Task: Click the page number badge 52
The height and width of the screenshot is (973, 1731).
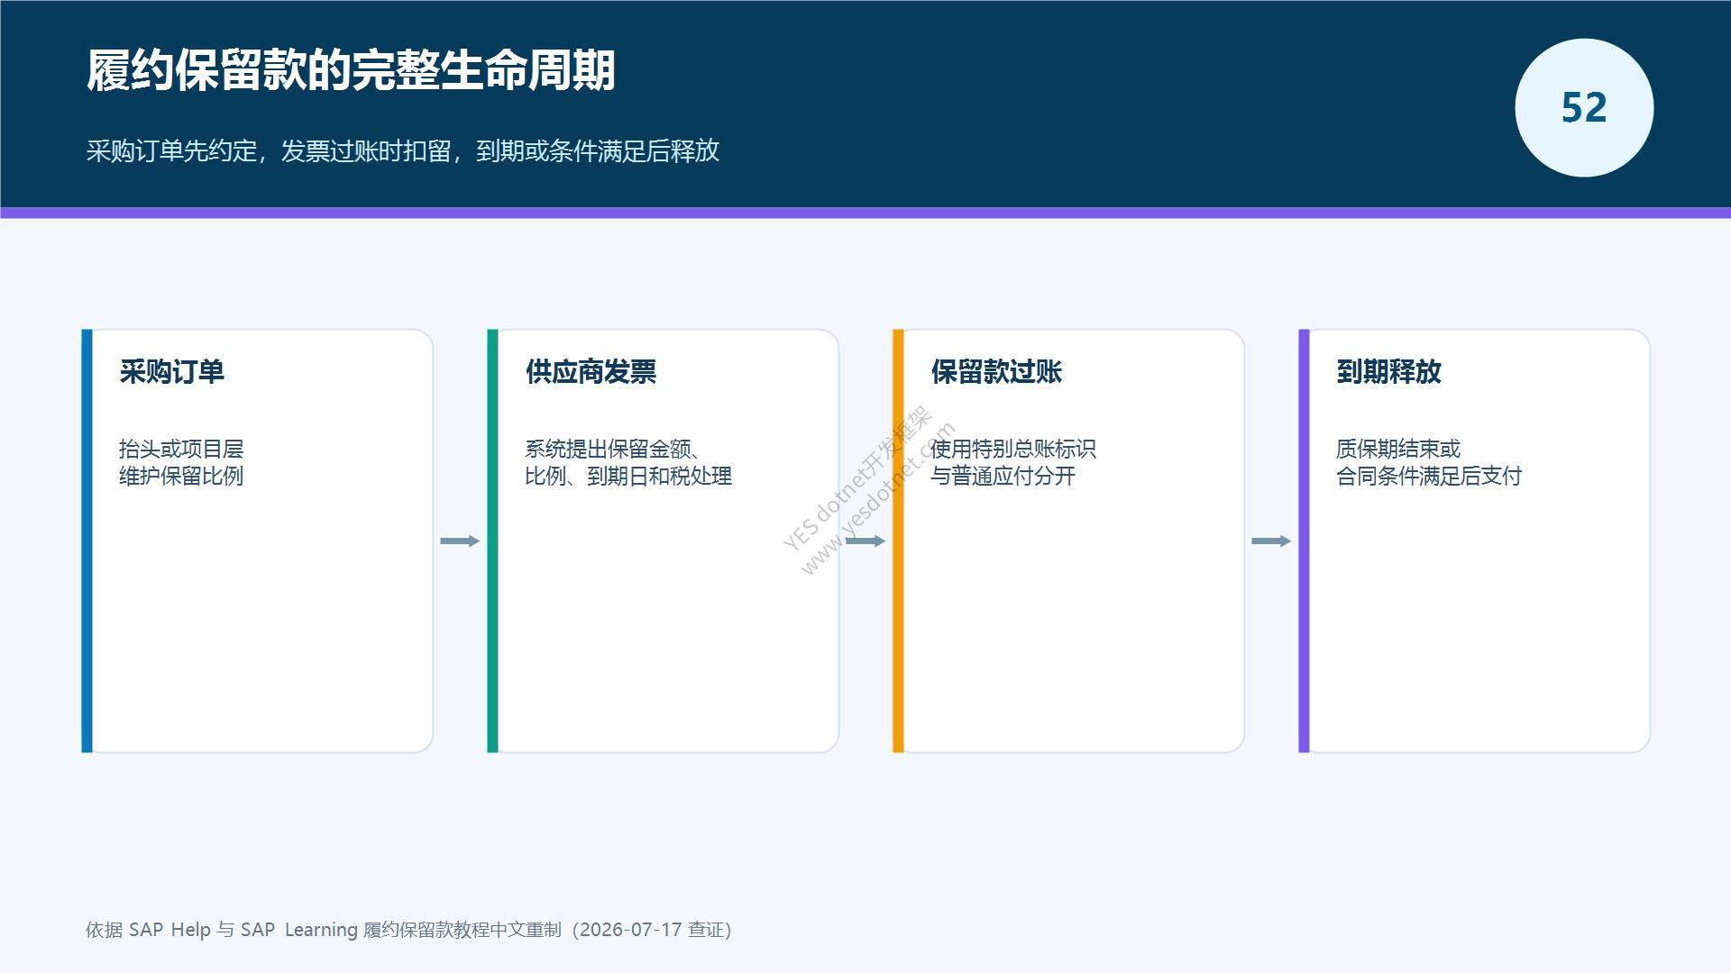Action: click(1584, 107)
